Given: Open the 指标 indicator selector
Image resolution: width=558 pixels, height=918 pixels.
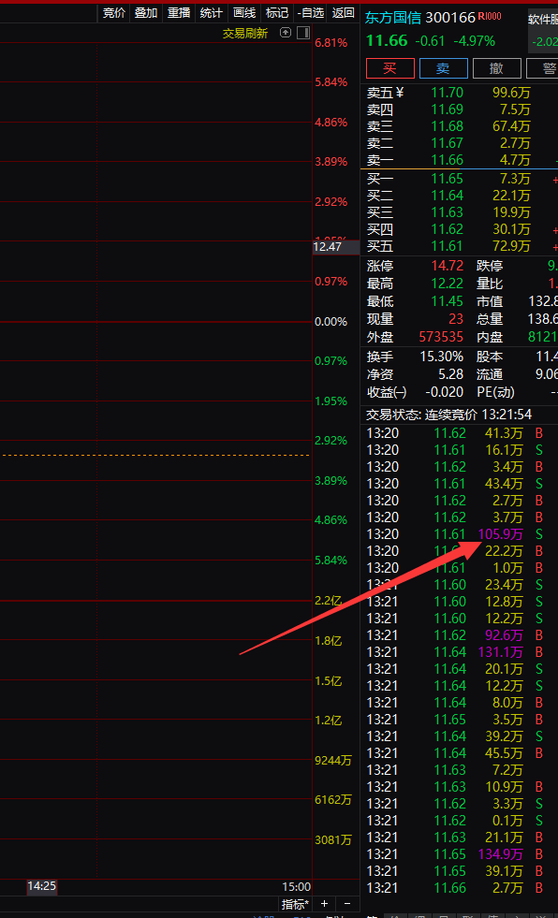Looking at the screenshot, I should click(x=295, y=904).
